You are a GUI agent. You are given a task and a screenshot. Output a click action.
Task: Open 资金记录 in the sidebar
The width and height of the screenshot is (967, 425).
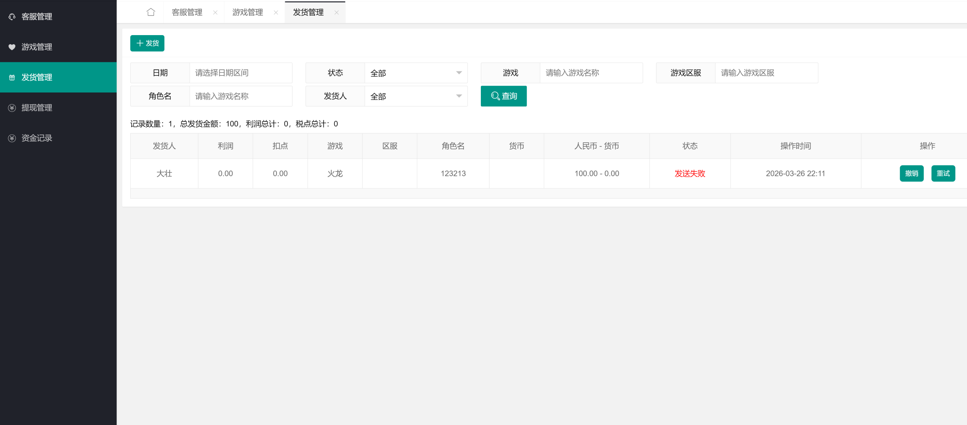[37, 138]
